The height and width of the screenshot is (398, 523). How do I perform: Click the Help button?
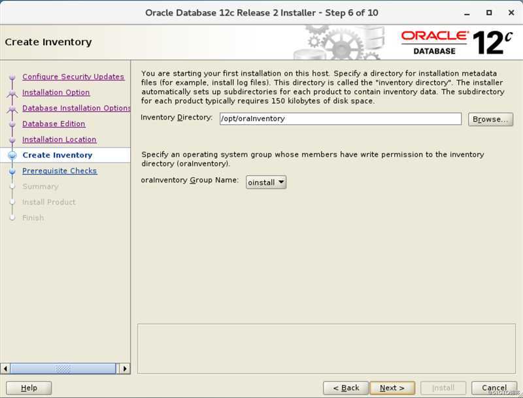(29, 388)
